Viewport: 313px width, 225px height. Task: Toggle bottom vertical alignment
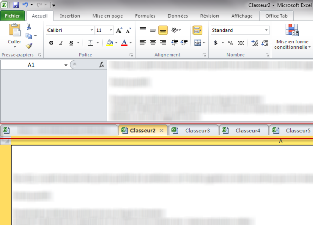pos(163,30)
